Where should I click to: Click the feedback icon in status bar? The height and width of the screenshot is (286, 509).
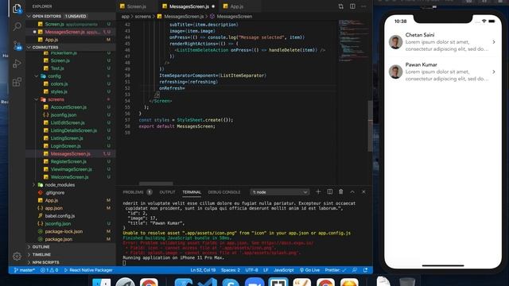pyautogui.click(x=355, y=270)
